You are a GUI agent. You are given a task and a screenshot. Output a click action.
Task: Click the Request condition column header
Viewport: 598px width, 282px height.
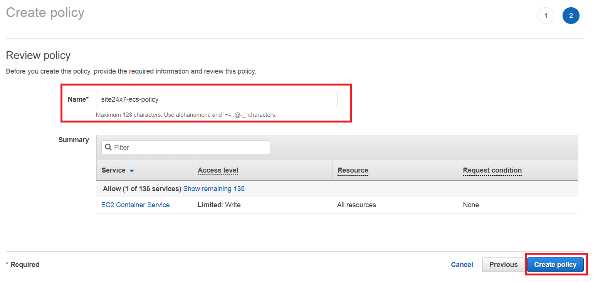492,170
